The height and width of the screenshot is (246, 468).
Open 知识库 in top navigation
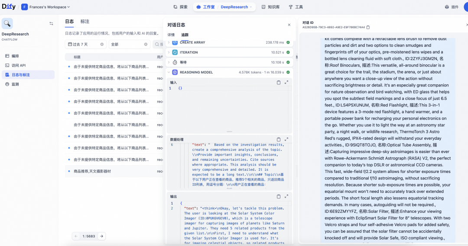click(270, 7)
